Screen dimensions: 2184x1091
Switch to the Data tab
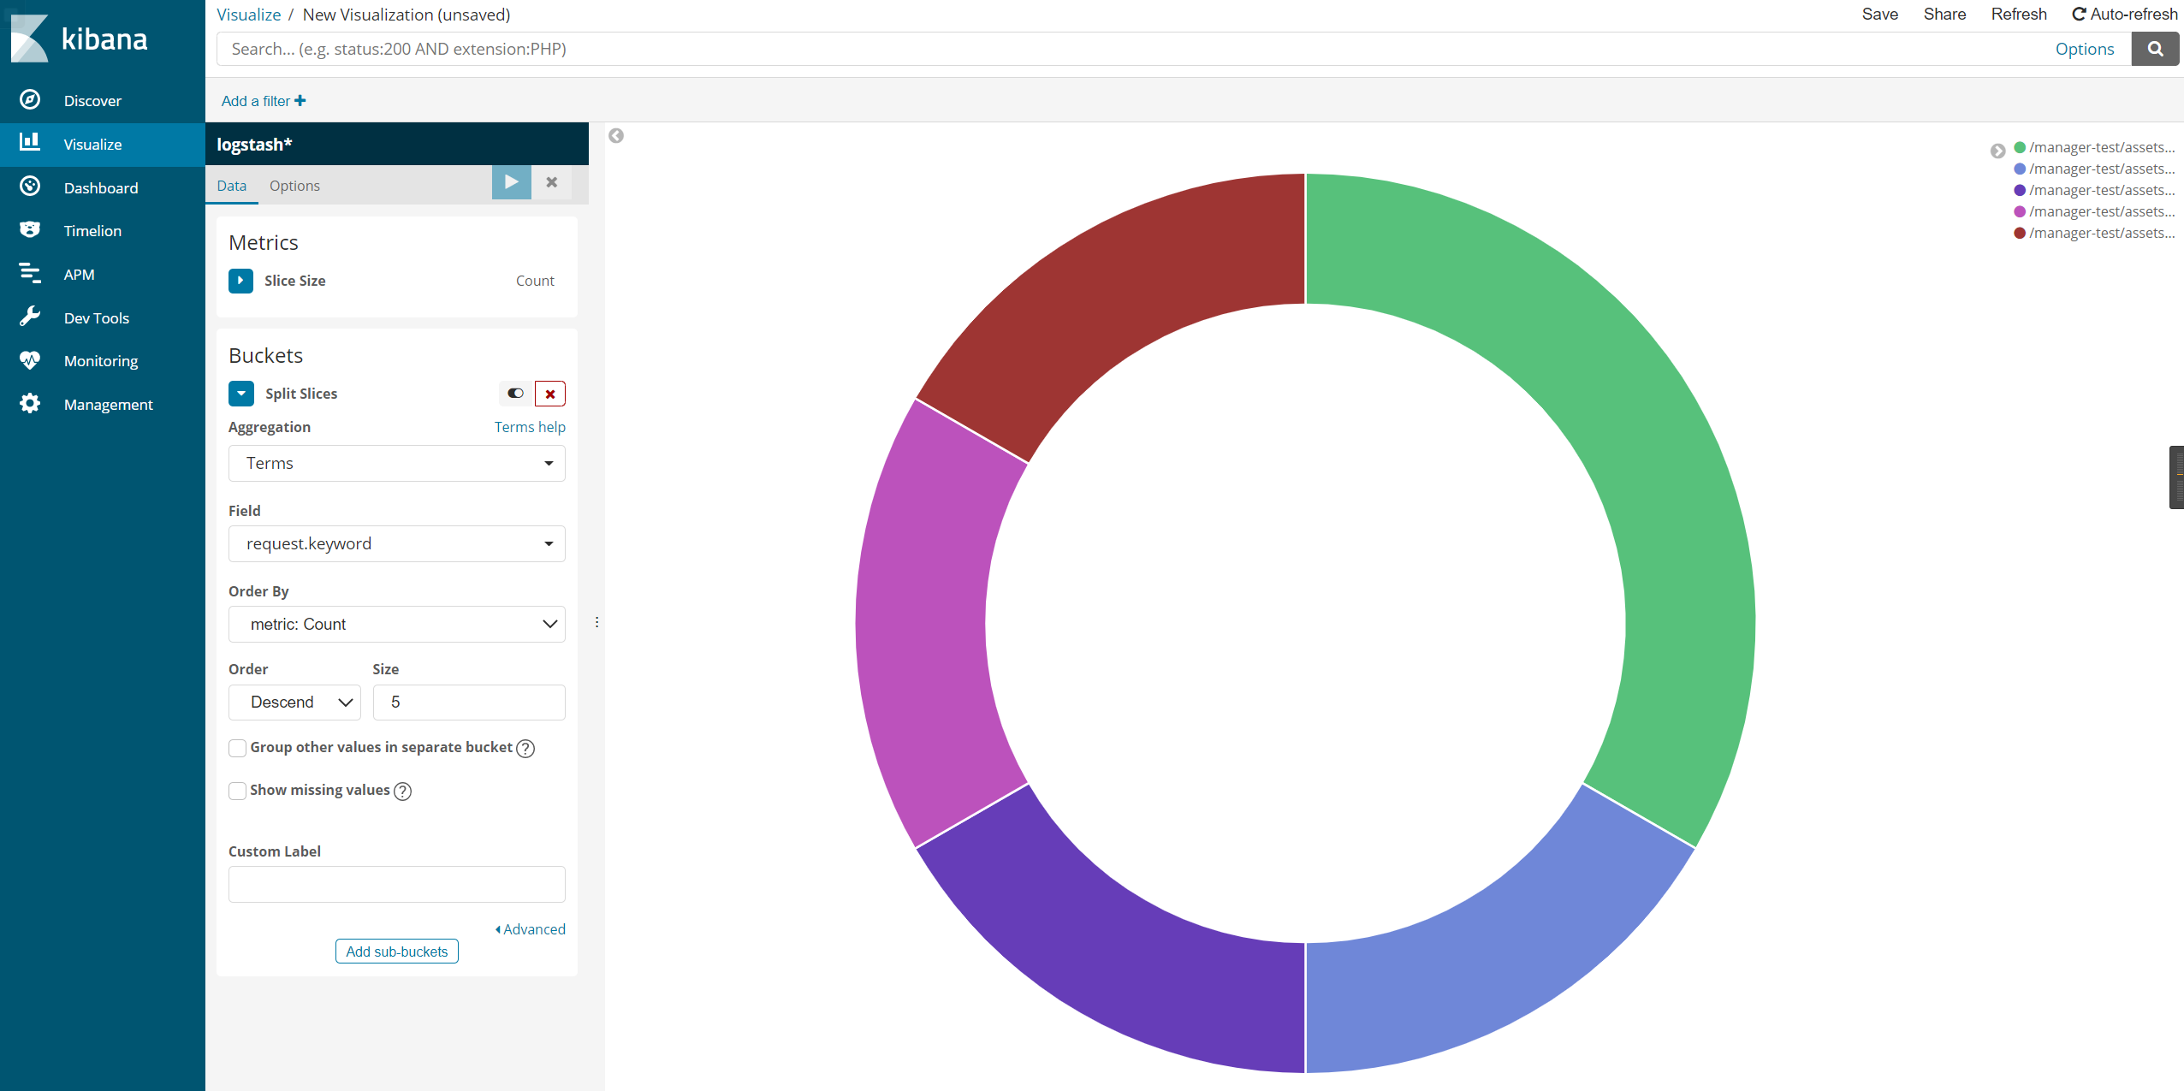231,186
